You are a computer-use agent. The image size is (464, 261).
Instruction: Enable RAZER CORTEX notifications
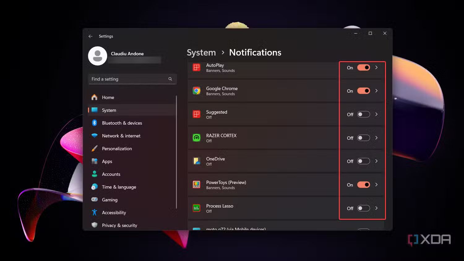click(x=364, y=138)
